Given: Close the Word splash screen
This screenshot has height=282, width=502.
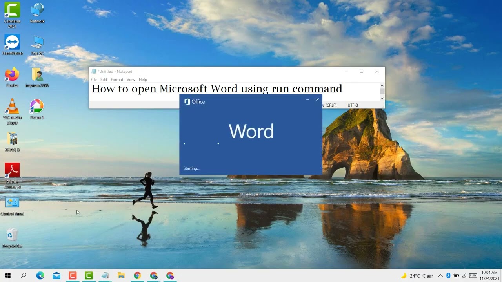Looking at the screenshot, I should coord(317,100).
